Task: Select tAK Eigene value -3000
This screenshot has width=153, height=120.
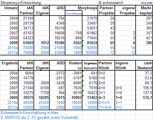Action: point(44,83)
